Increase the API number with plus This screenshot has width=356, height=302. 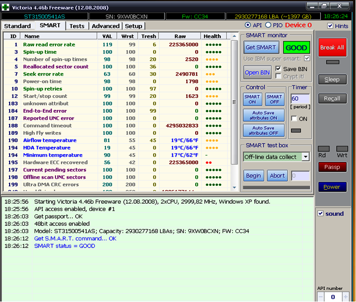coord(345,297)
